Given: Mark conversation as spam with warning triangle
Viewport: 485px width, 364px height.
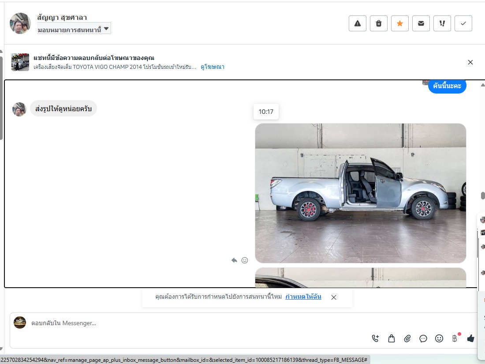Looking at the screenshot, I should coord(358,23).
